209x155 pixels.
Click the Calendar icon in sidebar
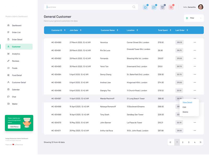(8, 89)
